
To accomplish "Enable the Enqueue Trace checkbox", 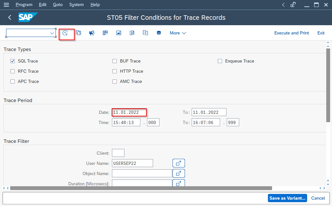I will pyautogui.click(x=220, y=61).
